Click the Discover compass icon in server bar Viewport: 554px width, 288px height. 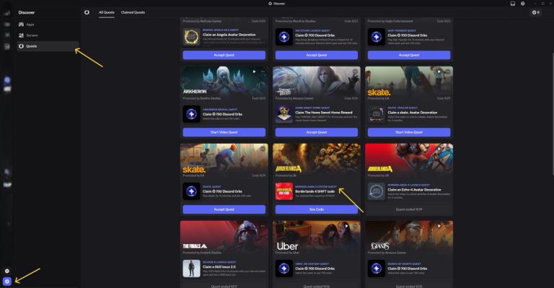(6, 282)
